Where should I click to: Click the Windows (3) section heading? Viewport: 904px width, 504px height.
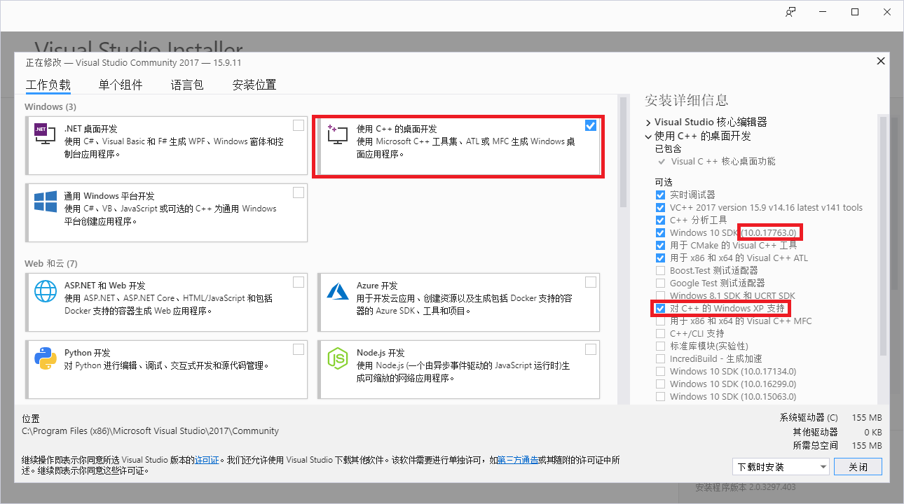pyautogui.click(x=50, y=107)
